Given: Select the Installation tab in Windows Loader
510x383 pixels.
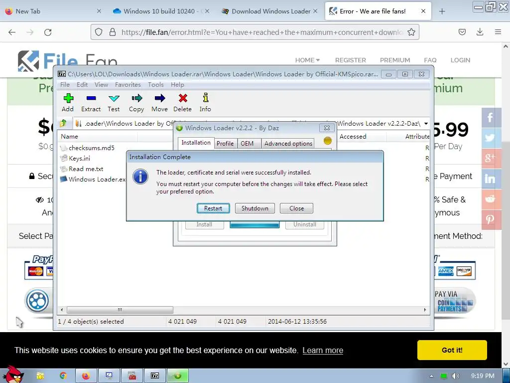Looking at the screenshot, I should pyautogui.click(x=196, y=143).
